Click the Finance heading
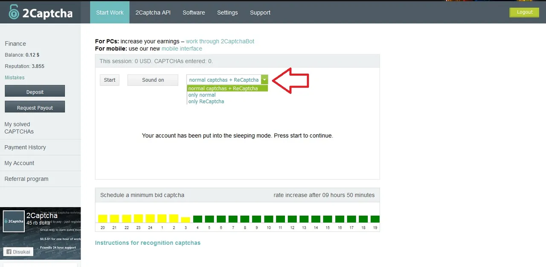The image size is (546, 267). [x=15, y=43]
